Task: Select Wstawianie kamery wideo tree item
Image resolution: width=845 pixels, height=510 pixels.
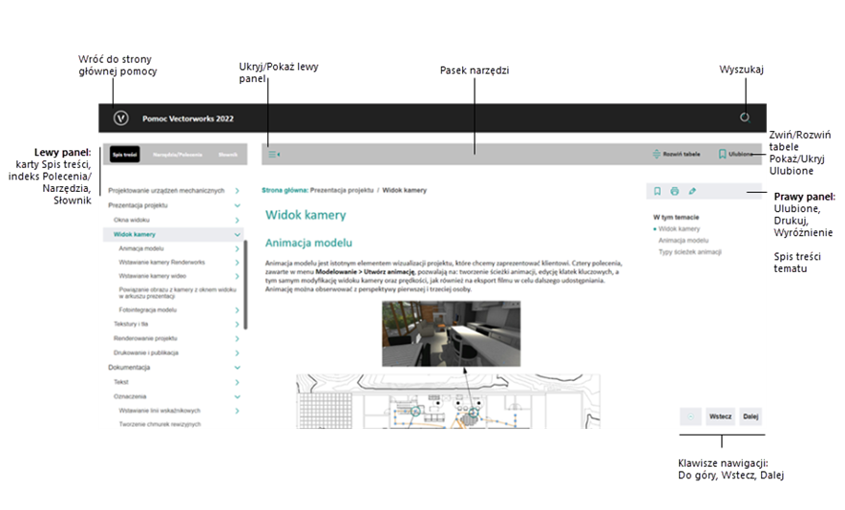Action: click(153, 276)
